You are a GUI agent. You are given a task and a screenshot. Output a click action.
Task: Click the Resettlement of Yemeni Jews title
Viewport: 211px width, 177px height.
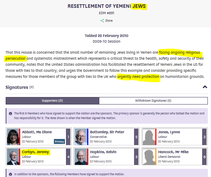click(x=107, y=6)
